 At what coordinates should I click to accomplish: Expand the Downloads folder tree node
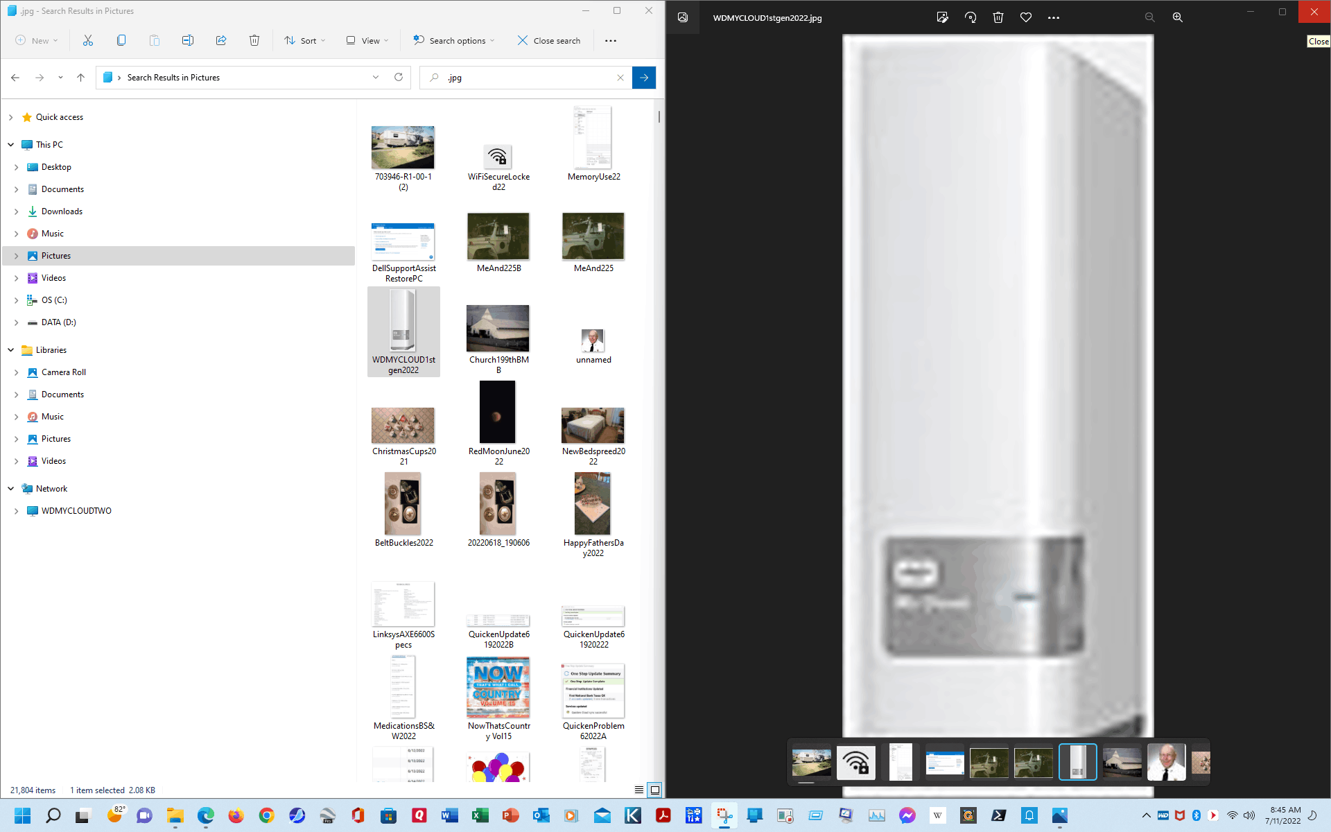(x=16, y=211)
